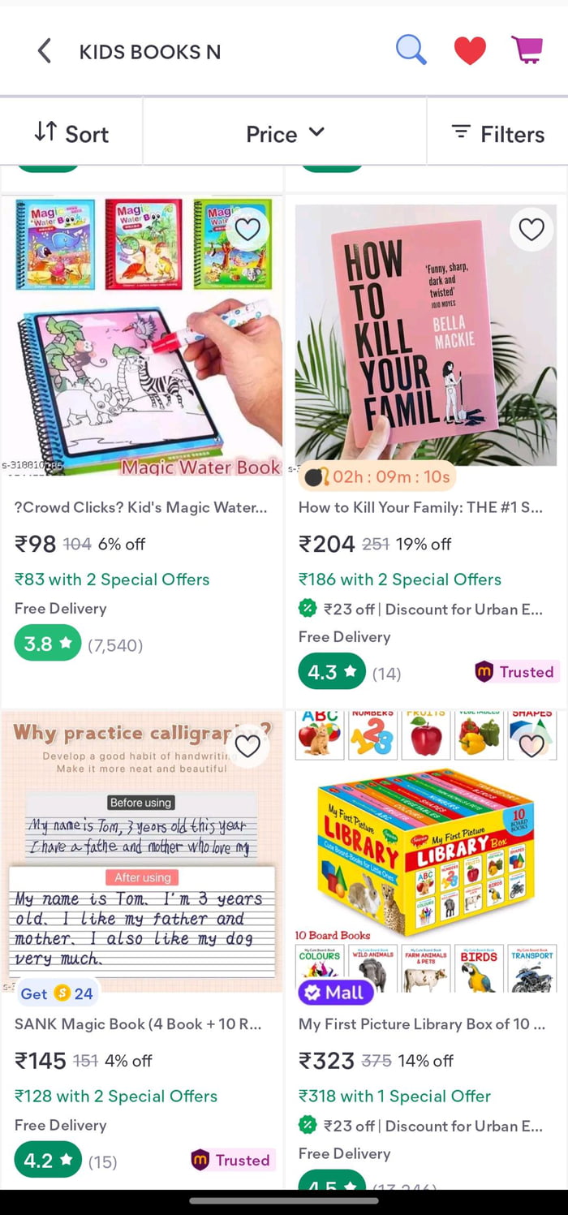Open wishlist via red heart icon
The height and width of the screenshot is (1215, 568).
click(x=470, y=51)
